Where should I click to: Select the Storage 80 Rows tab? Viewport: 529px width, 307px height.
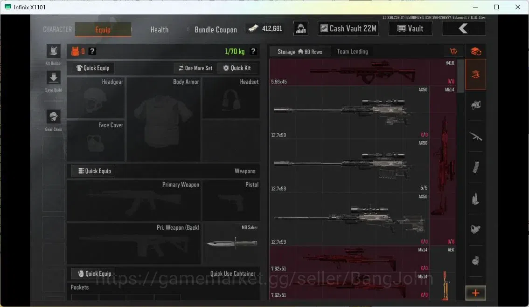pos(300,52)
